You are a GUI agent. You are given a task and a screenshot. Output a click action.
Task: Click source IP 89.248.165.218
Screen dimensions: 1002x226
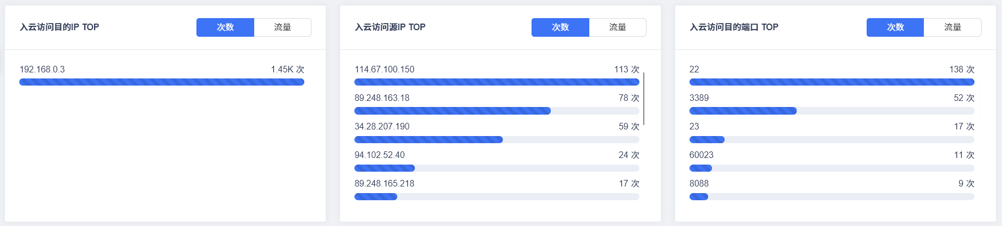pos(385,184)
